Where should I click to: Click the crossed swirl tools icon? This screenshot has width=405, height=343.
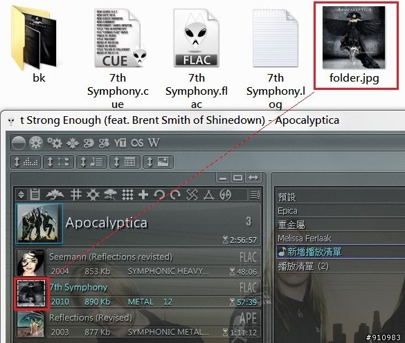point(192,195)
